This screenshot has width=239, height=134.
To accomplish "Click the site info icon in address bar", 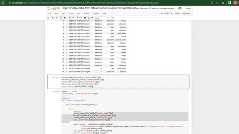I will (9, 3).
